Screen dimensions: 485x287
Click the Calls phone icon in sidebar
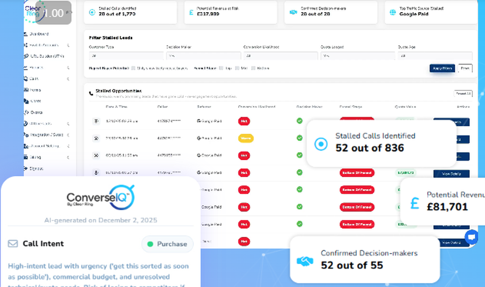tap(26, 79)
